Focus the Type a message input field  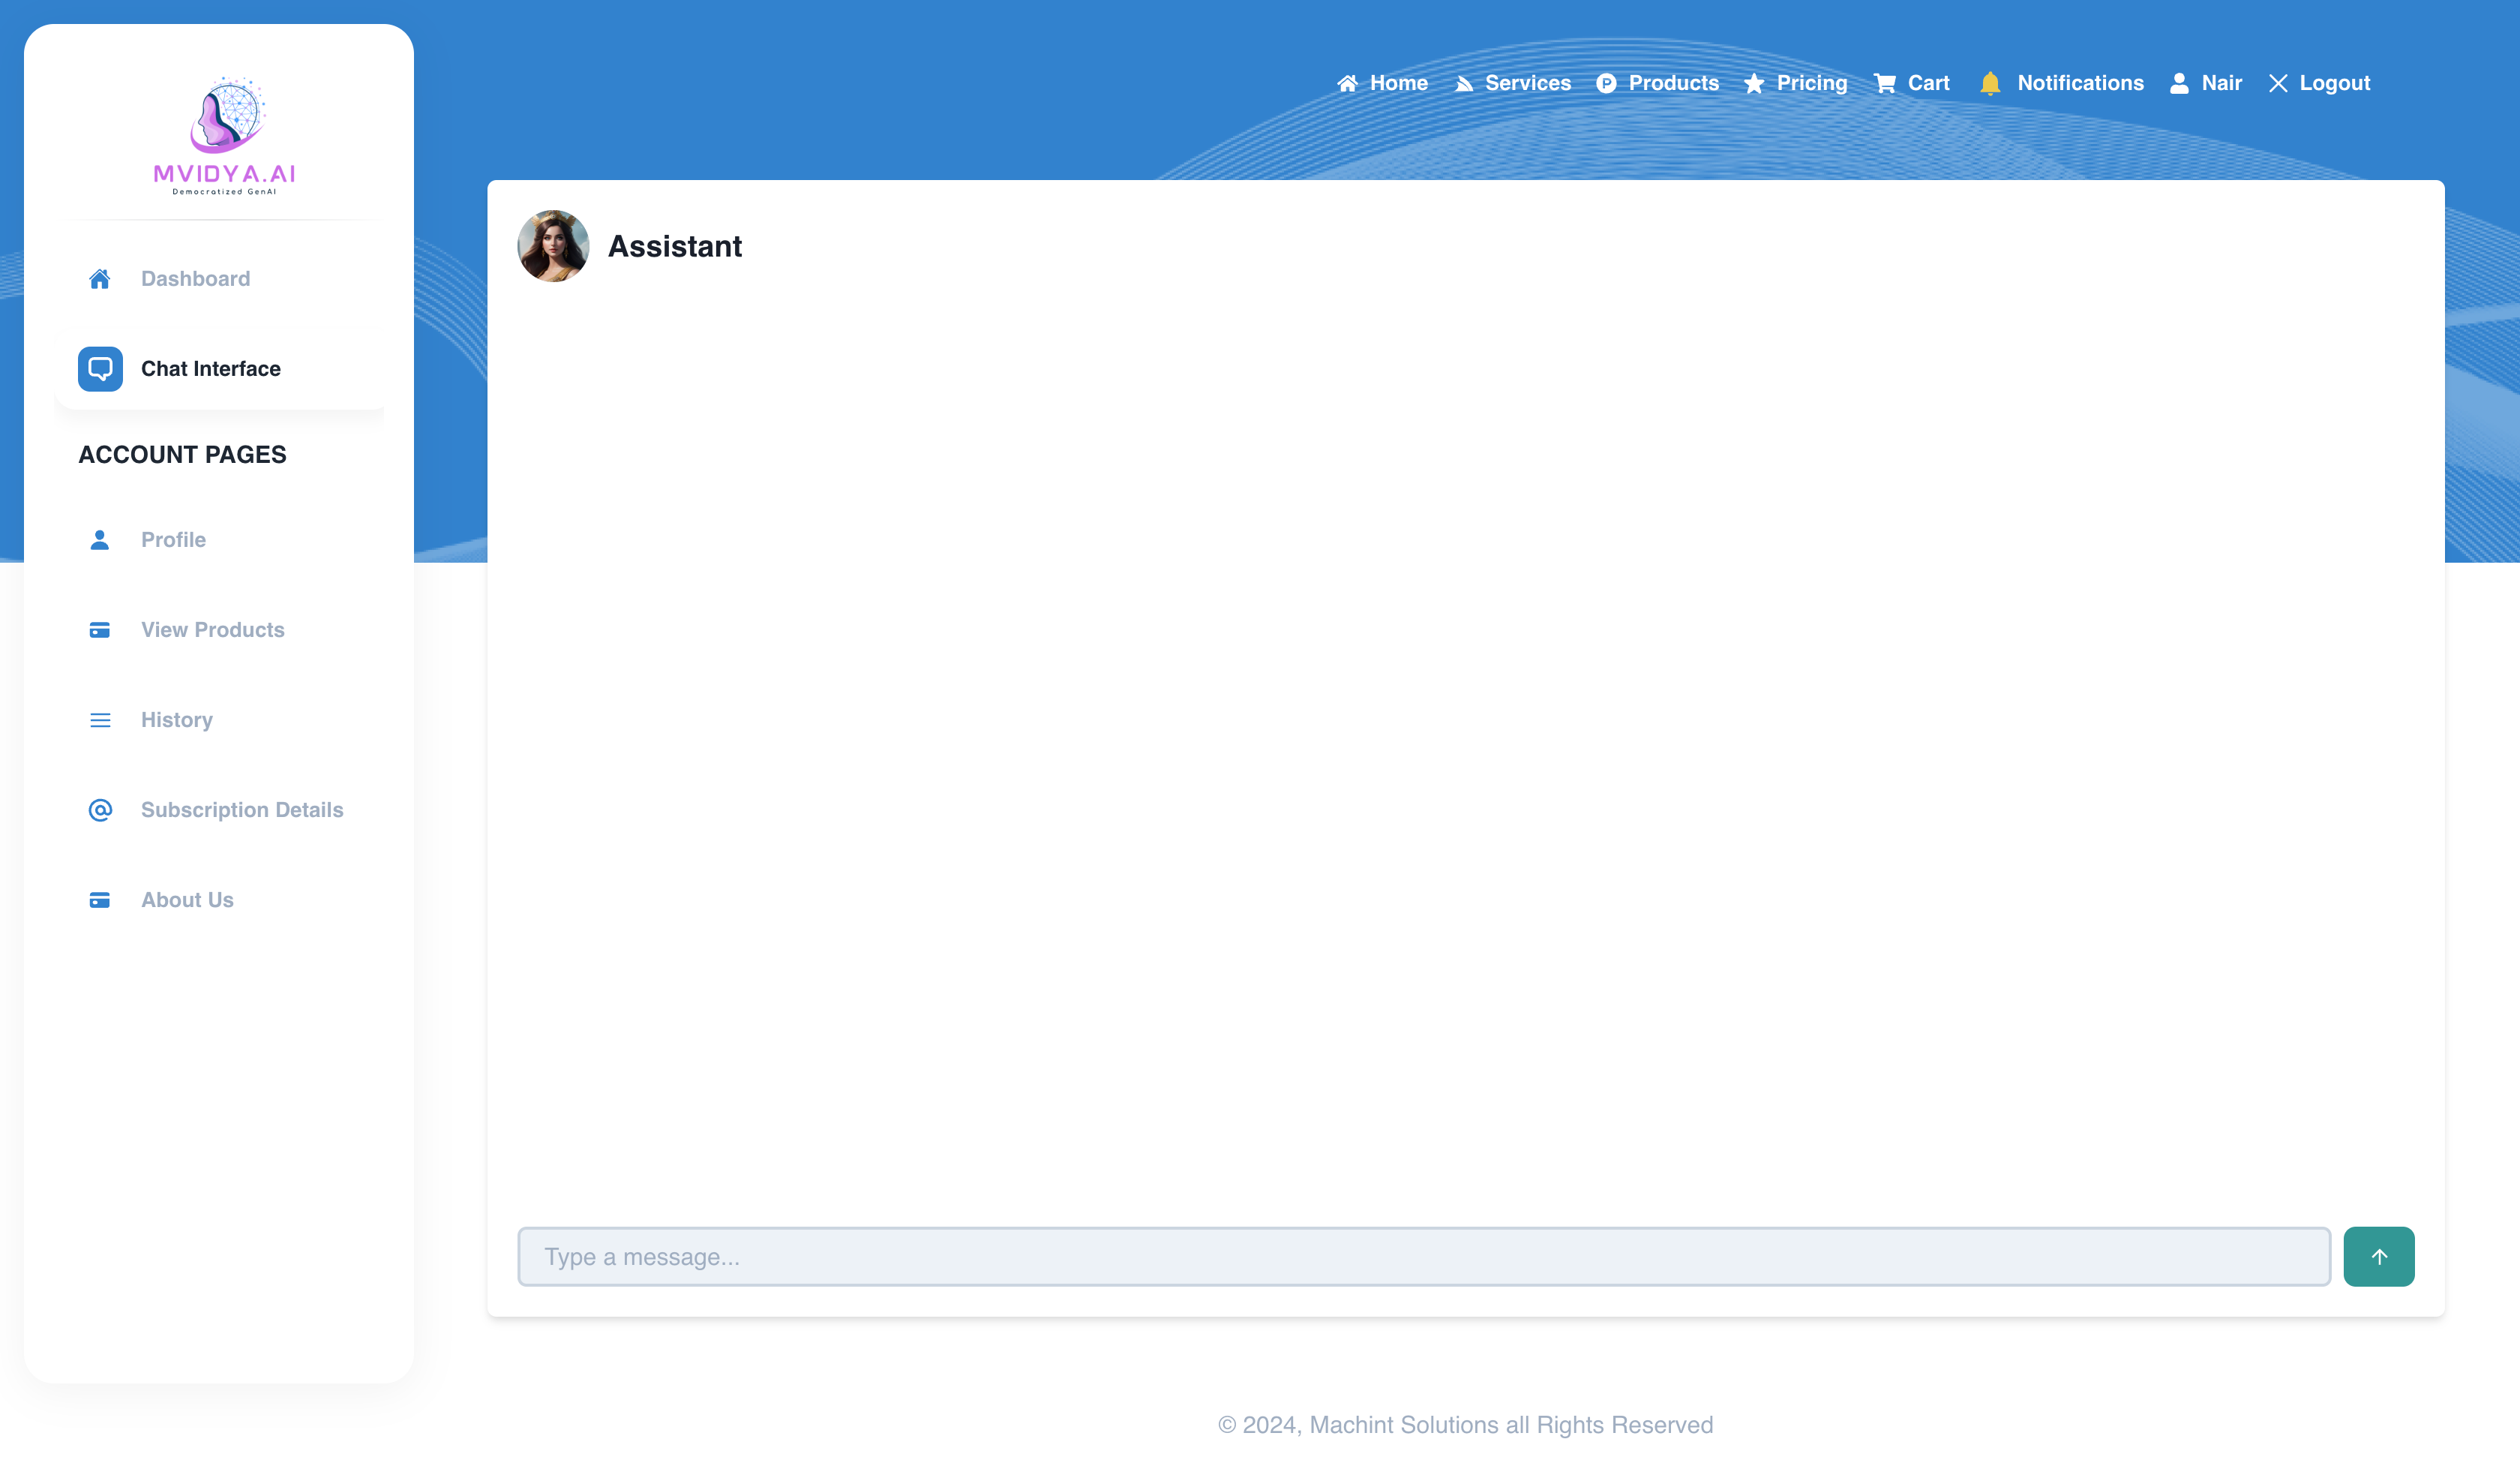point(1423,1256)
